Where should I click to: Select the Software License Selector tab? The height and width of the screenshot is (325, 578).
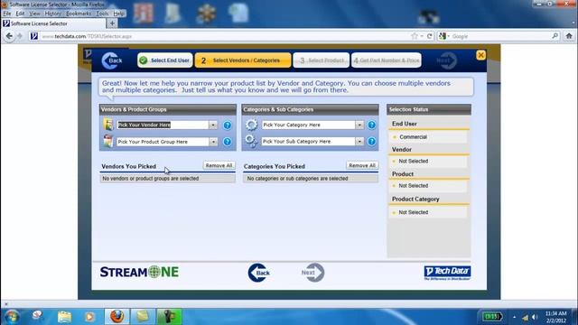click(53, 23)
